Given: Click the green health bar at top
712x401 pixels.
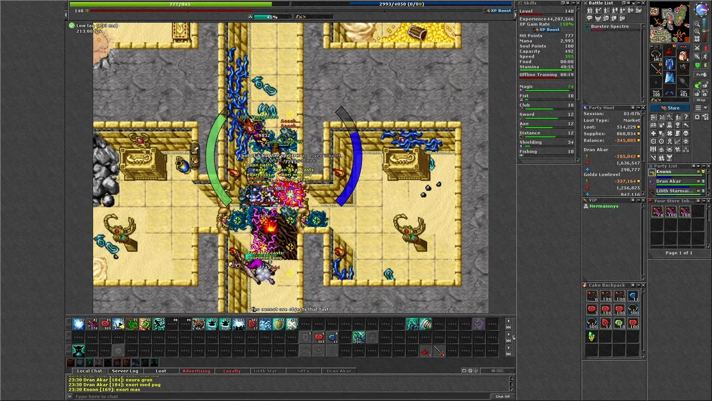Looking at the screenshot, I should (179, 4).
